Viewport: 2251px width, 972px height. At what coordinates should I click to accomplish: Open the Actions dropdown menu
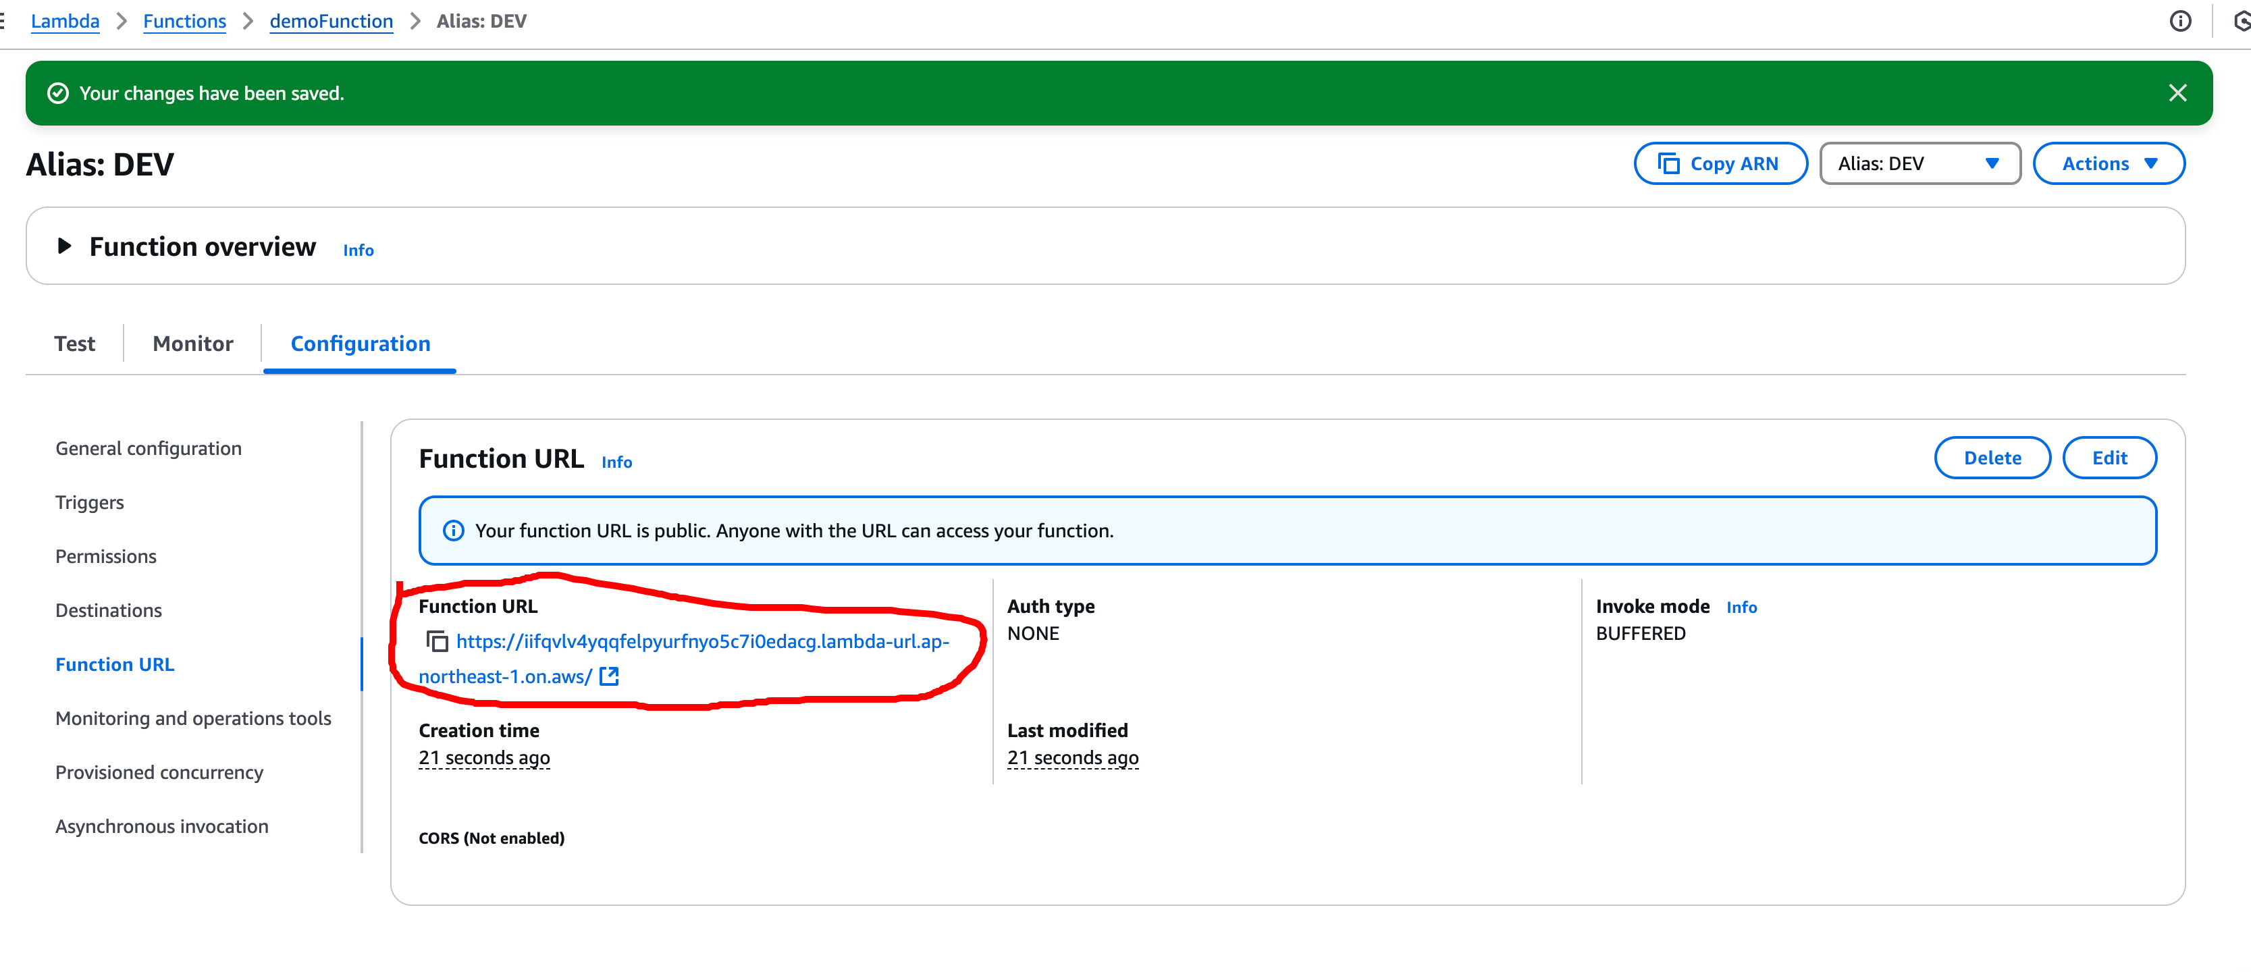click(x=2108, y=164)
